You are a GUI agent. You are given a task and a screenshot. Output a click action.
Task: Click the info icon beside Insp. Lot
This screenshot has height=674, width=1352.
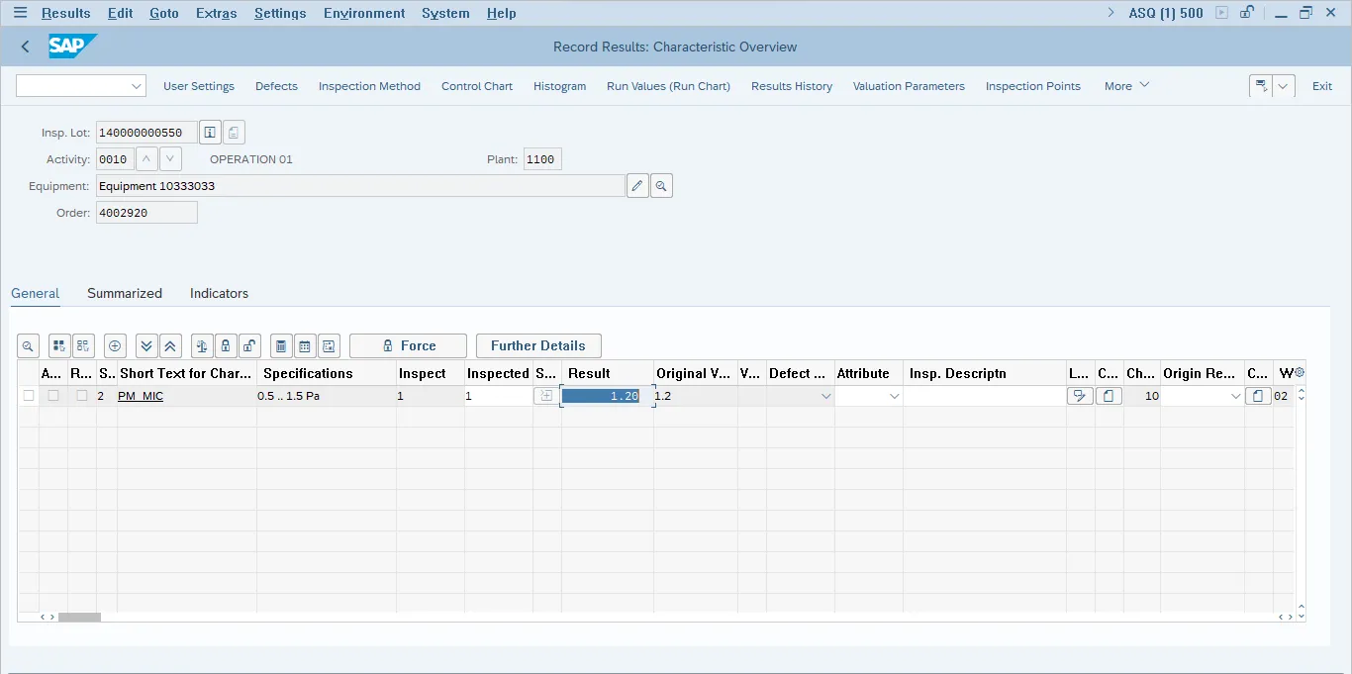point(210,133)
